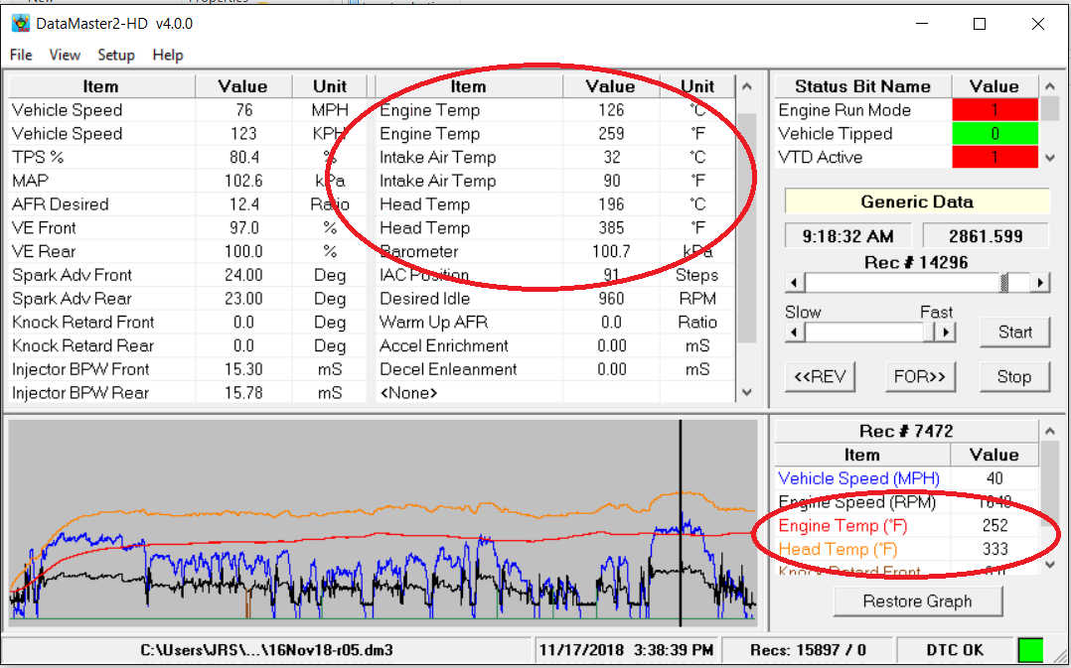Viewport: 1071px width, 668px height.
Task: Click the DataMaster2-HD app icon in title bar
Action: (20, 23)
